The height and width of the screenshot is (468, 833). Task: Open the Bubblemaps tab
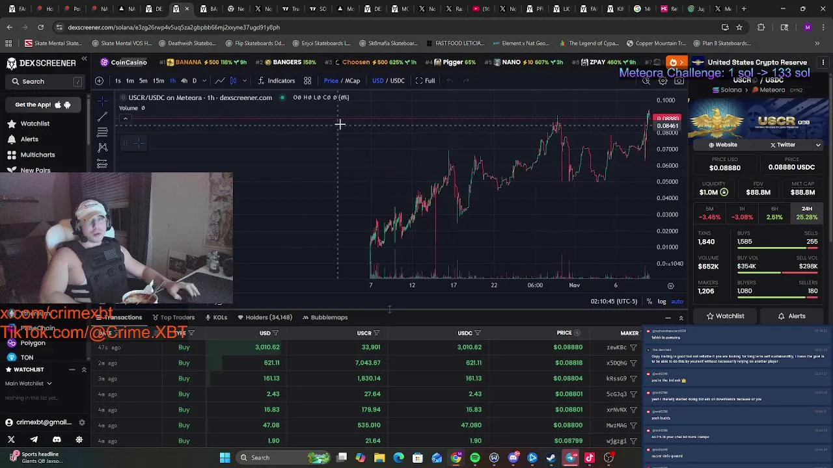(325, 317)
